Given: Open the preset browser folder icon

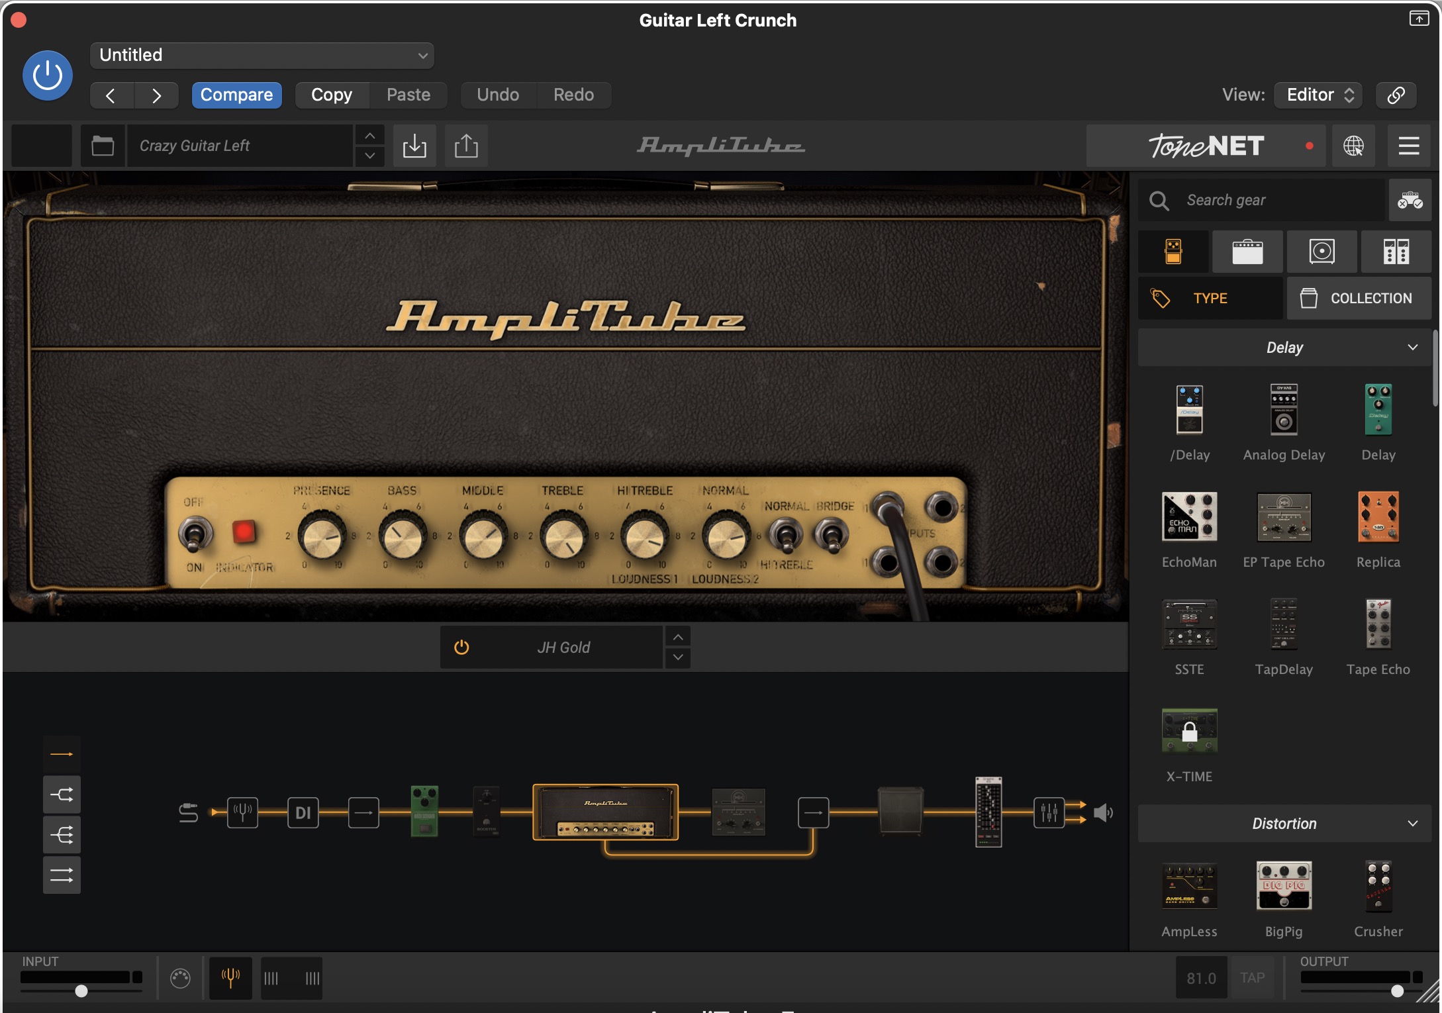Looking at the screenshot, I should pos(103,146).
